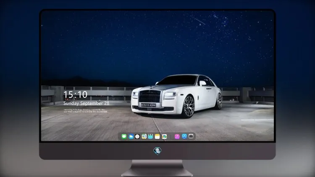This screenshot has width=315, height=177.
Task: Open the green Messages app in dock
Action: click(x=124, y=137)
